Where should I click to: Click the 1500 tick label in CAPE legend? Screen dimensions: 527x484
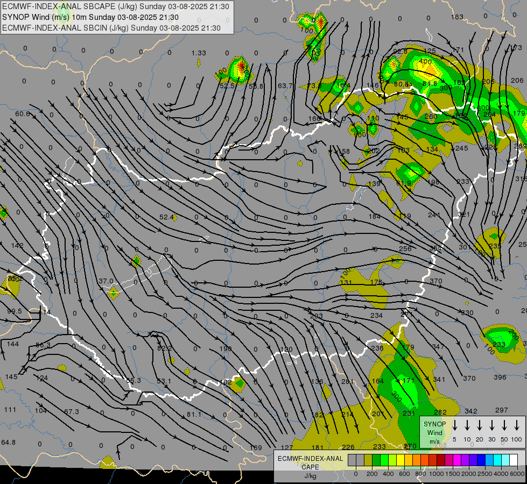click(x=453, y=474)
